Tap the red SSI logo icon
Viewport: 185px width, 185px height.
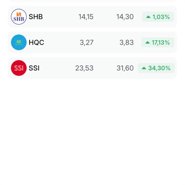tap(19, 68)
